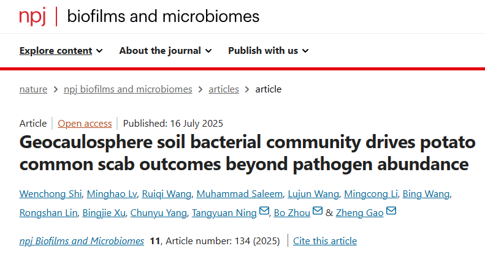Screen dimensions: 485x254
Task: Navigate to articles breadcrumb
Action: coord(224,89)
